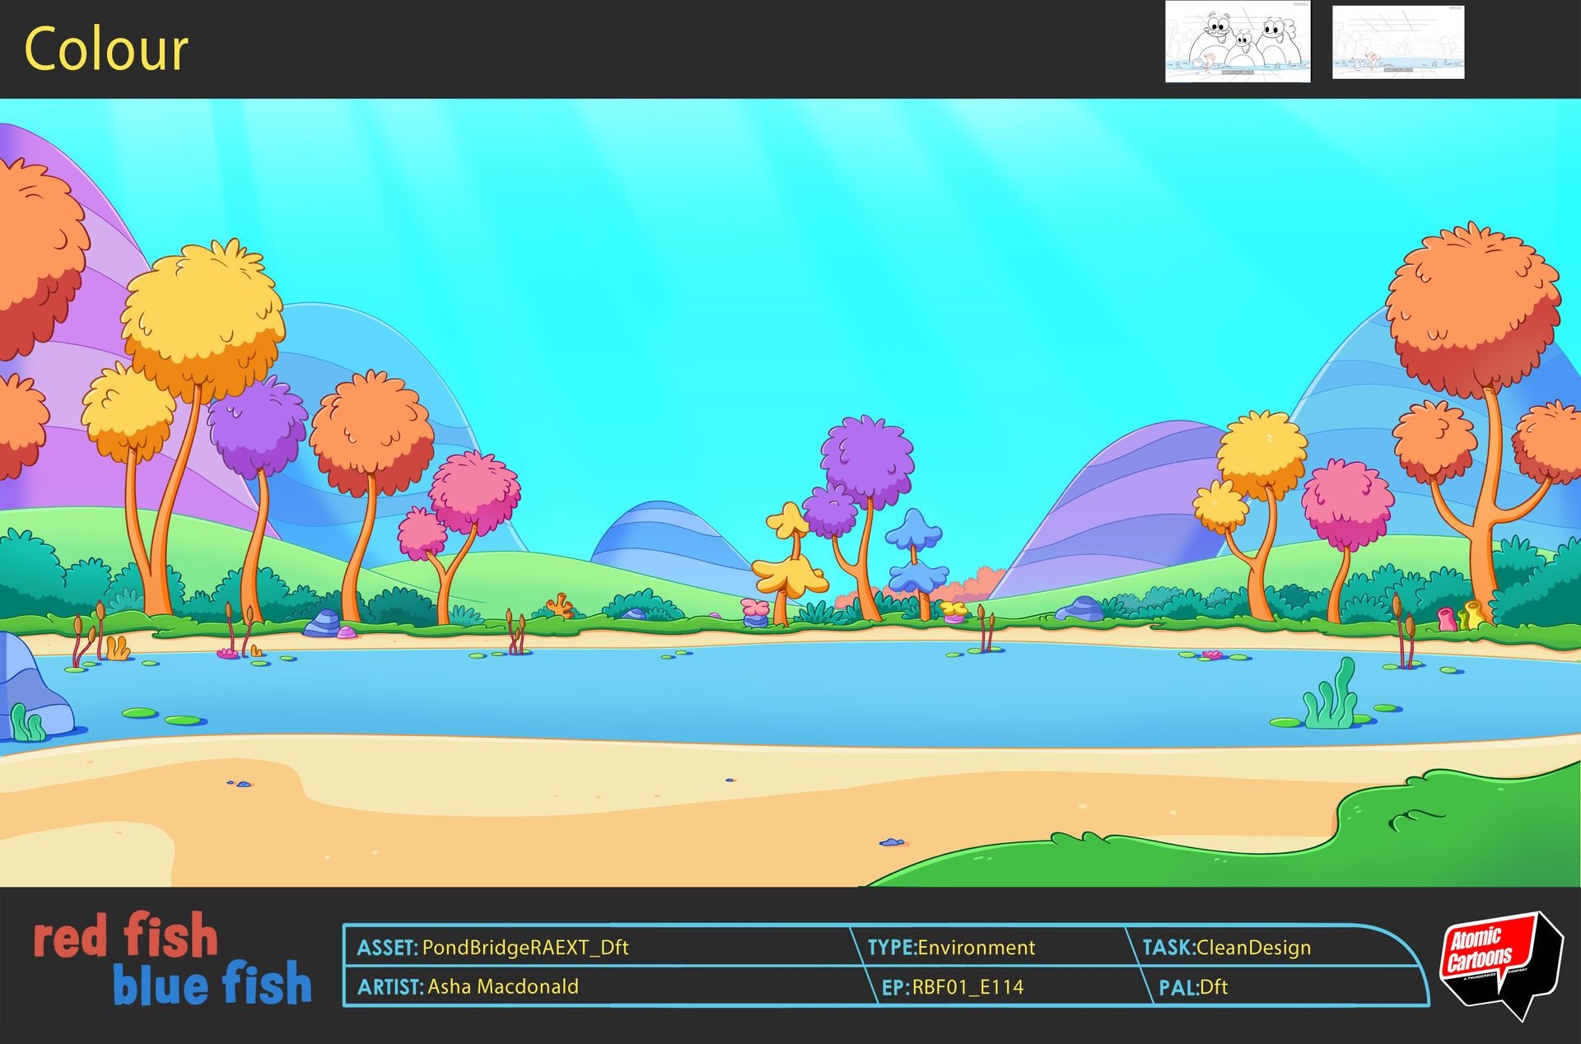Click the blue pond water in the center
Image resolution: width=1581 pixels, height=1044 pixels.
[x=741, y=692]
